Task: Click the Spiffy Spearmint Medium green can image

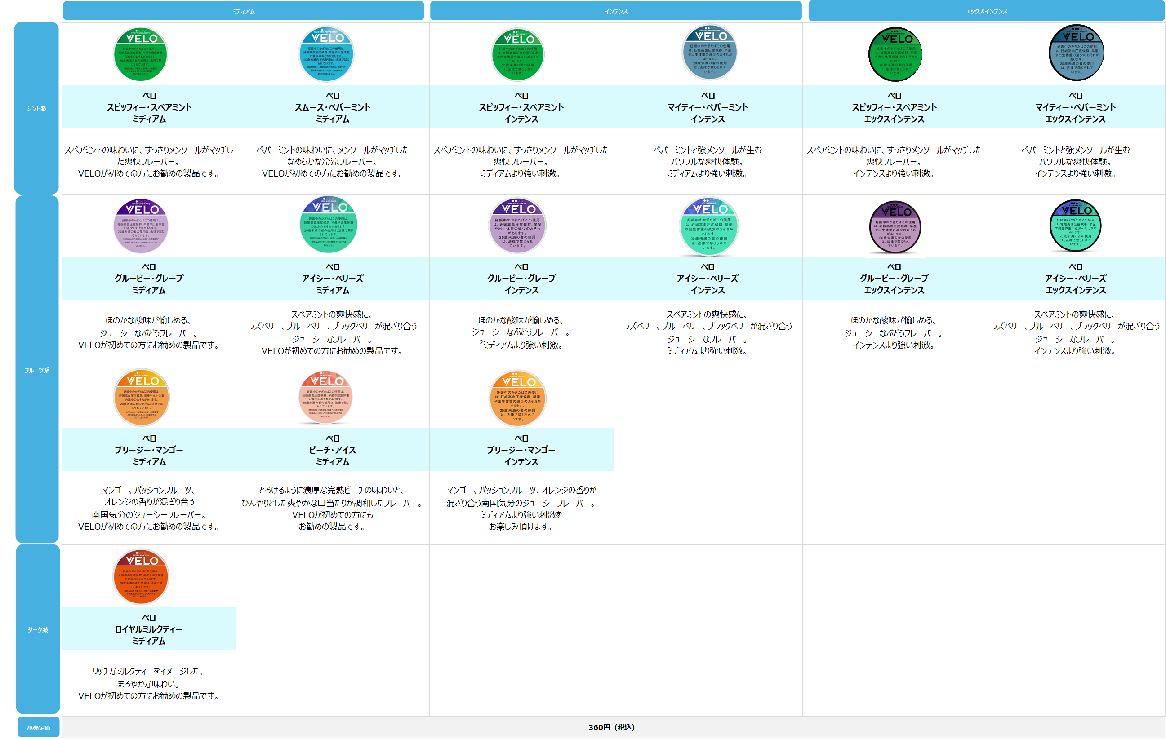Action: coord(140,54)
